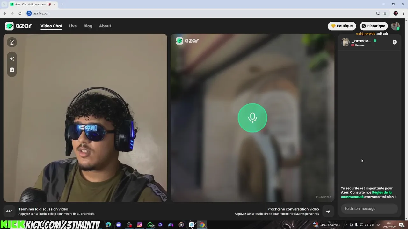Open the clock showing 0:39

point(389,225)
